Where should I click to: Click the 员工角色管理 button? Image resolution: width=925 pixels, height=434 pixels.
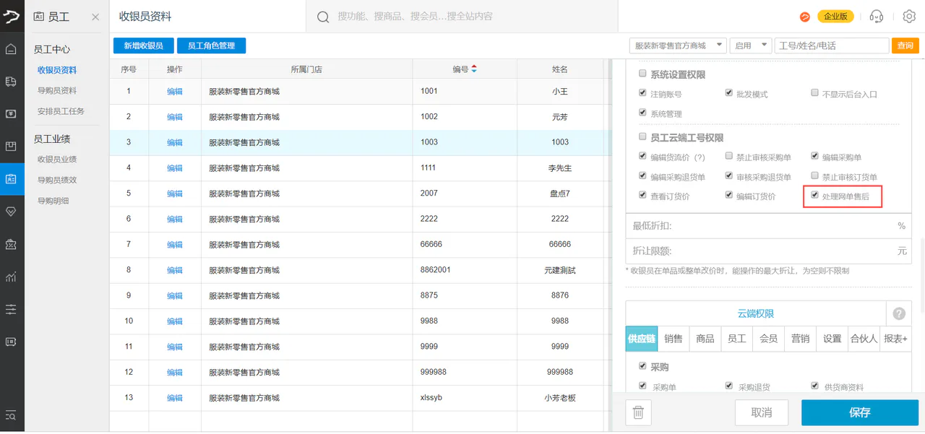[211, 45]
